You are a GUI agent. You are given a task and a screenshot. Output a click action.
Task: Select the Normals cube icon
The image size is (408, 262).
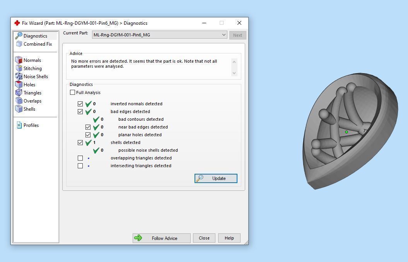(19, 60)
